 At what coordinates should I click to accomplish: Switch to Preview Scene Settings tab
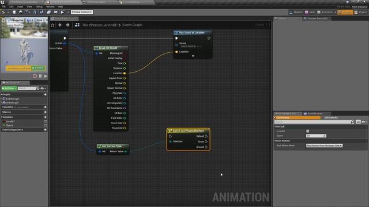tap(317, 18)
